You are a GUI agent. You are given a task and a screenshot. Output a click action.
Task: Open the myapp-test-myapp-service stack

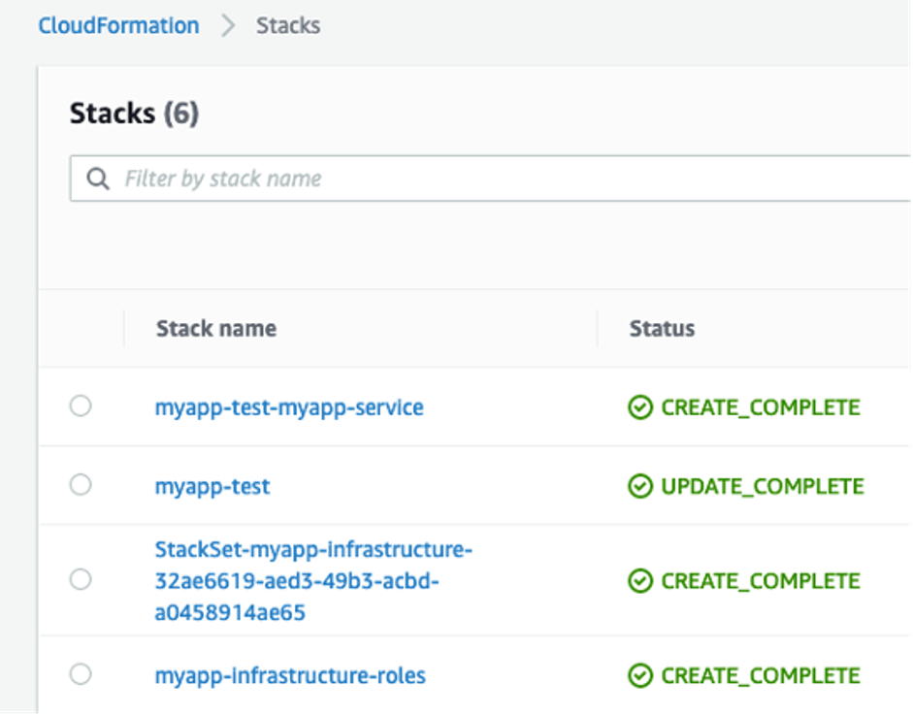289,407
